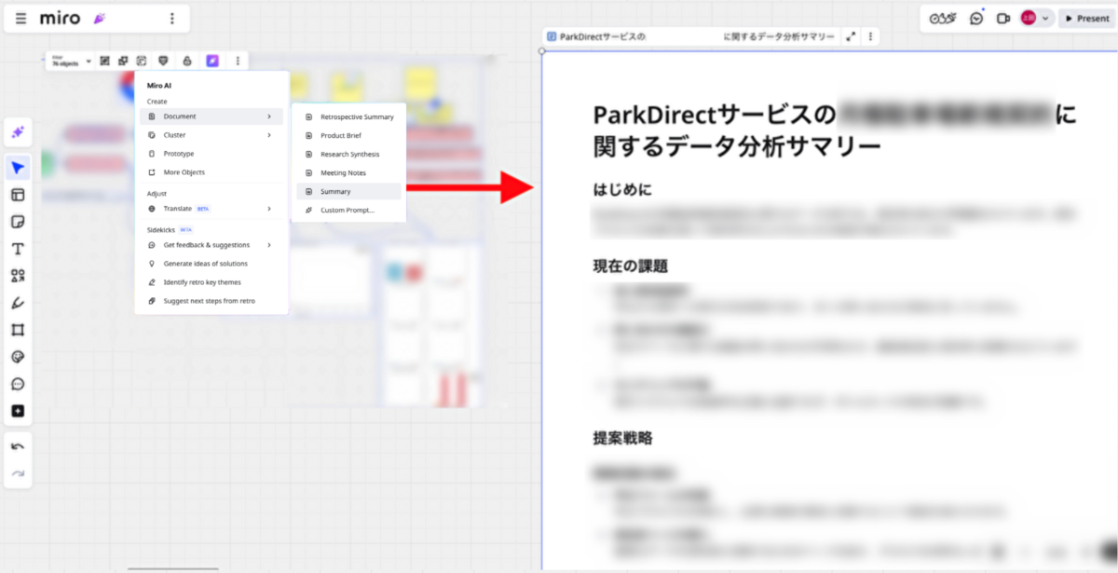Choose Custom Prompt option
This screenshot has width=1118, height=573.
pos(348,211)
